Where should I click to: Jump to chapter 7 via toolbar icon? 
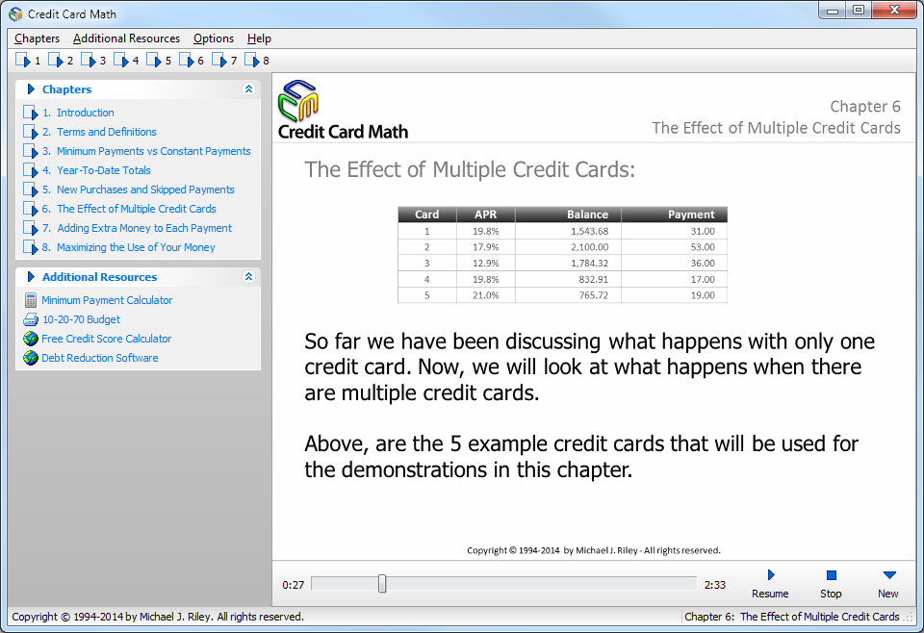point(224,60)
